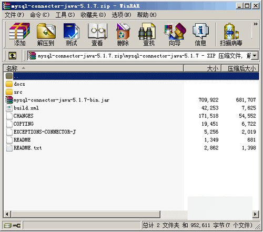Screen dimensions: 263x232
Task: Select 'mysql-connector-java-5.1.7-bin.jar' file name
Action: click(62, 100)
